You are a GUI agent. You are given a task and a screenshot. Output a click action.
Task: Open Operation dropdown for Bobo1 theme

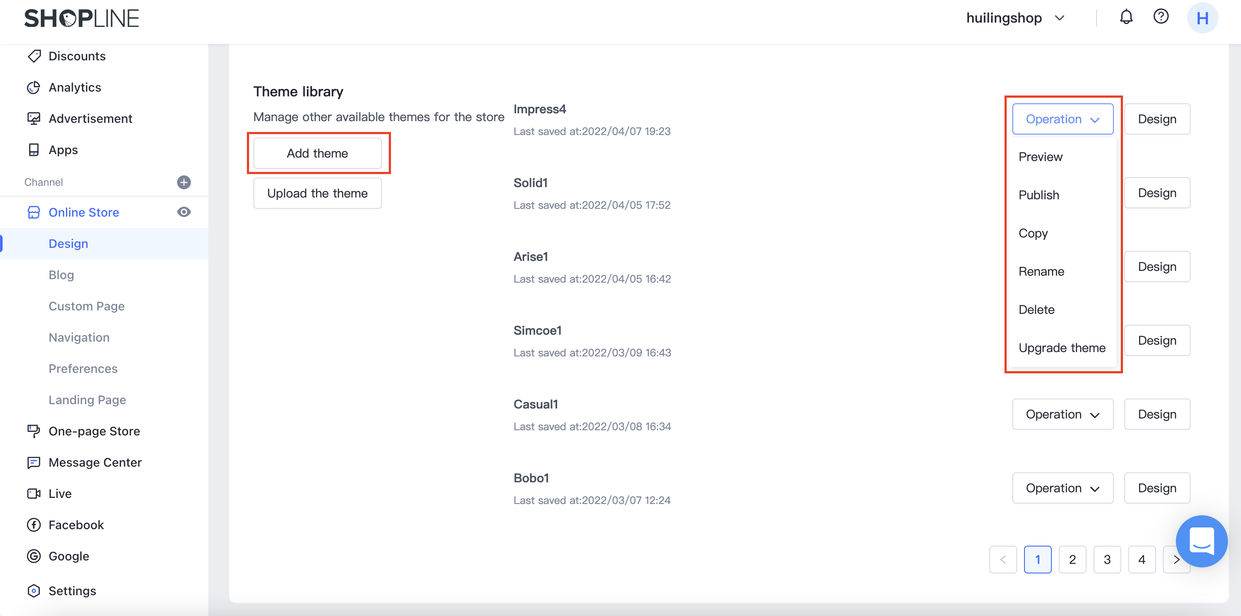pyautogui.click(x=1062, y=488)
